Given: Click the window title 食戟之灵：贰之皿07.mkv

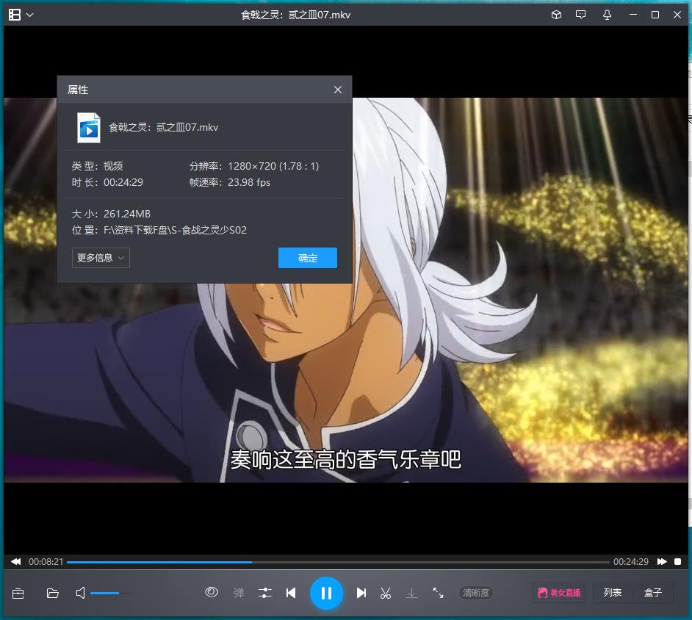Looking at the screenshot, I should (296, 15).
